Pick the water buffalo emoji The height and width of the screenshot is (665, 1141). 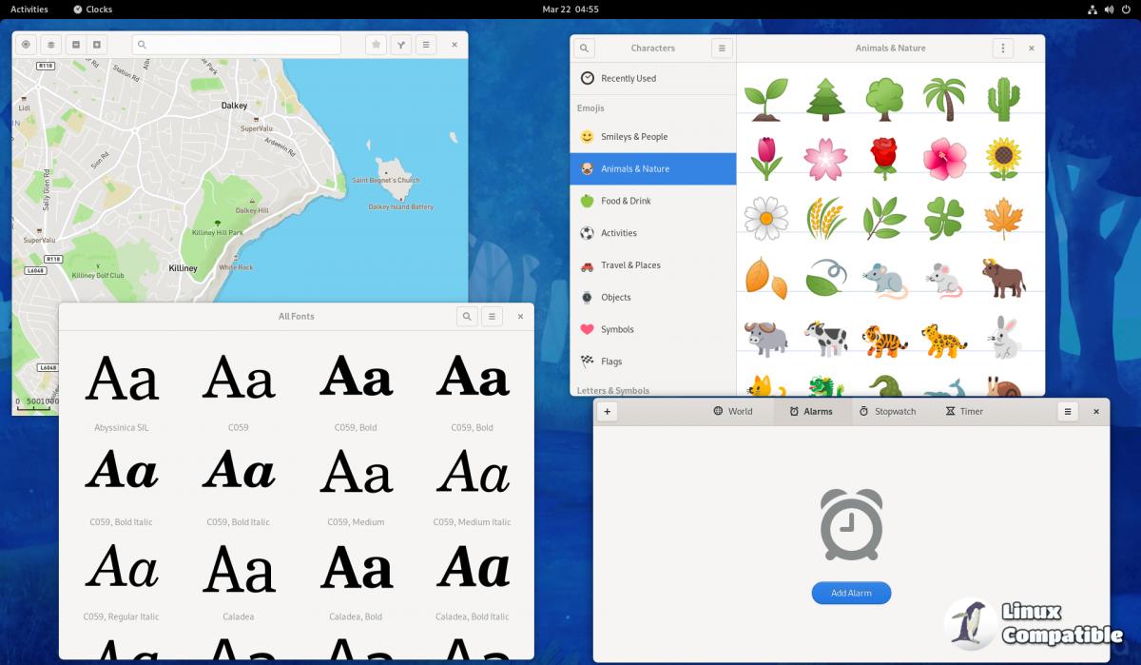tap(765, 339)
